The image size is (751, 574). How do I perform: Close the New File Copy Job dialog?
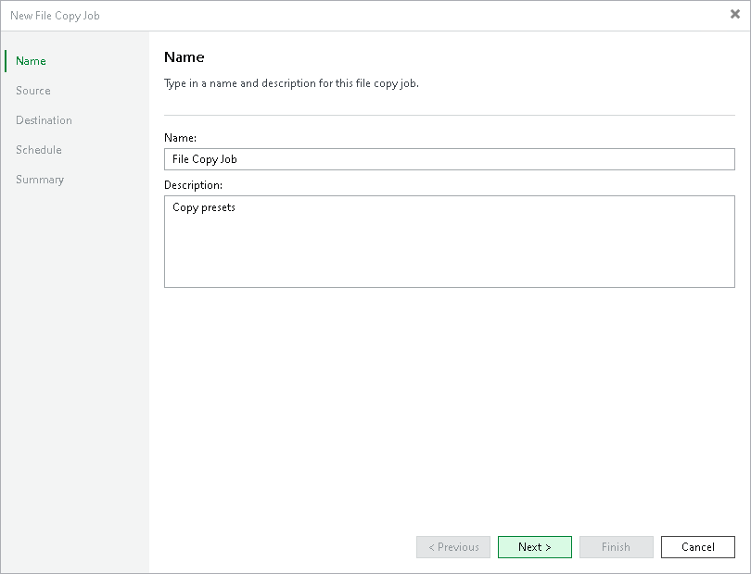pyautogui.click(x=734, y=15)
